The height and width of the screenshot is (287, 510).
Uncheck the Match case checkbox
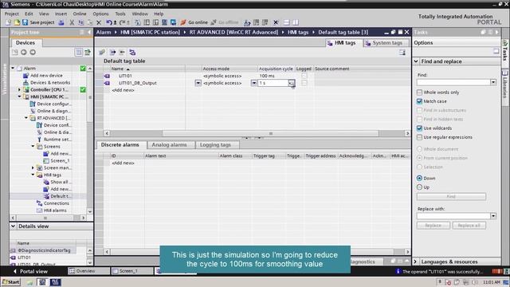click(420, 101)
